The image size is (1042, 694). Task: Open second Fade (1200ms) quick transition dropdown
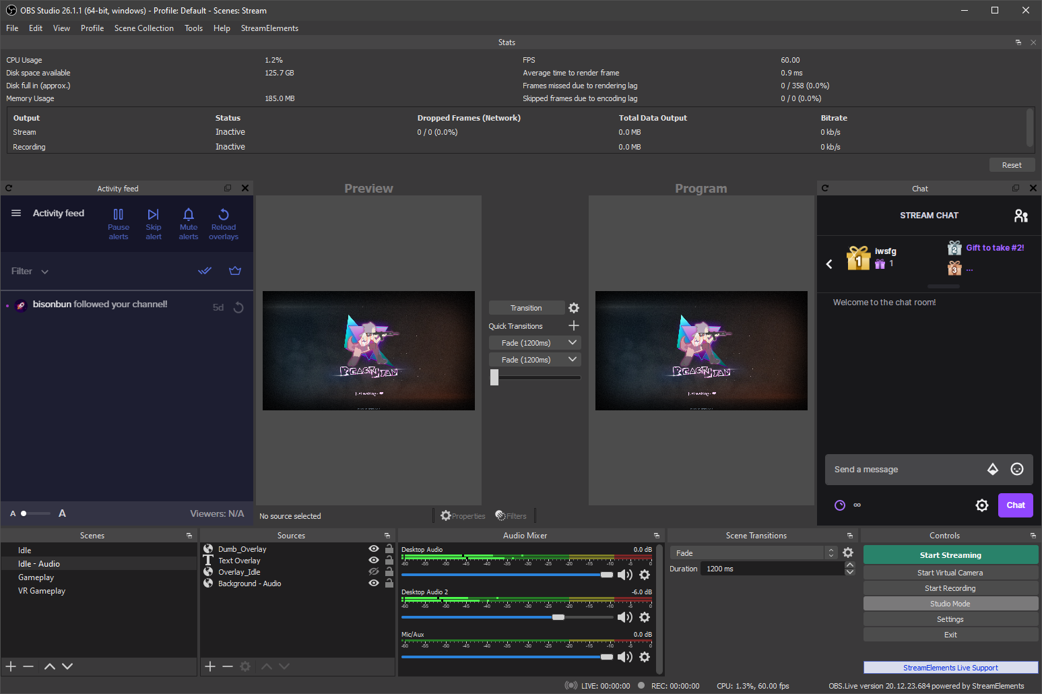535,360
